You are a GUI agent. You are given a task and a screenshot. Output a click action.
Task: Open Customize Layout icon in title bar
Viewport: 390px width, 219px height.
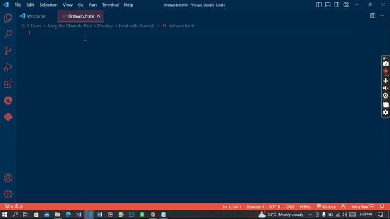[346, 5]
